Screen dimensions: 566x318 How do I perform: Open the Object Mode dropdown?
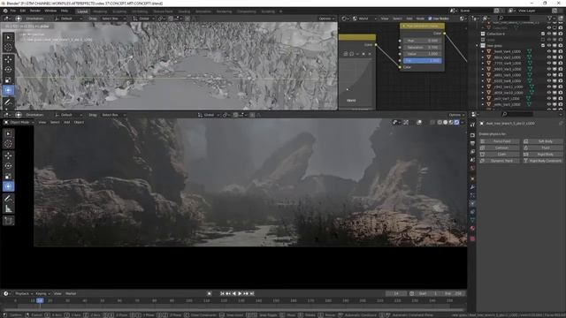pos(19,122)
